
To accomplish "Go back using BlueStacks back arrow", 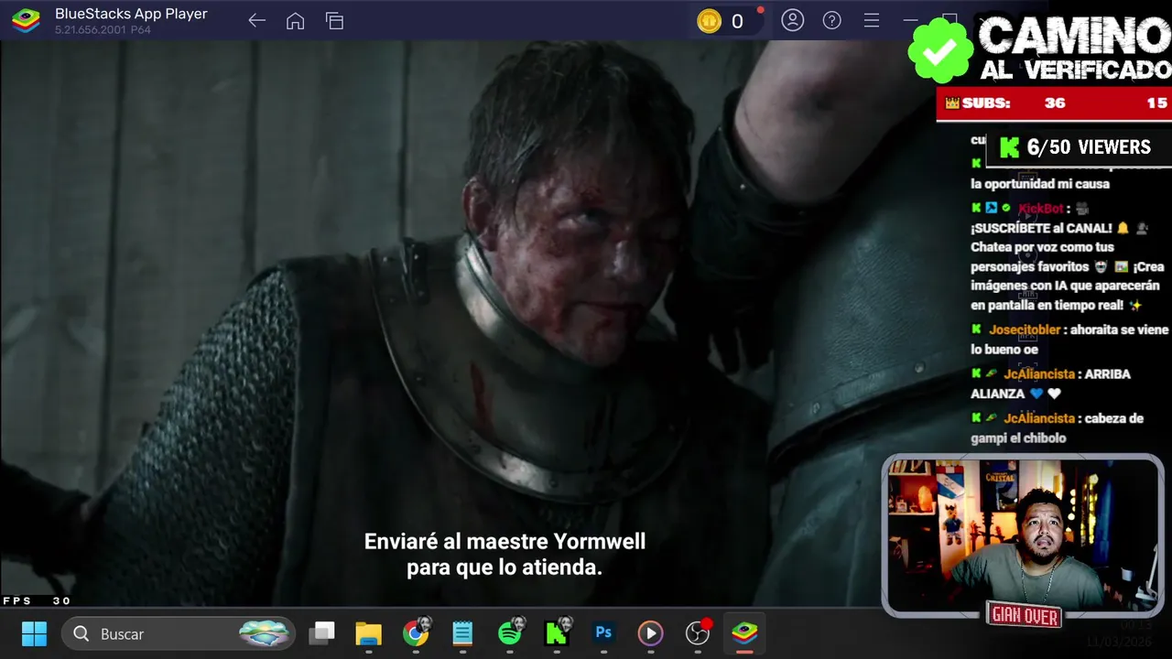I will pyautogui.click(x=256, y=21).
